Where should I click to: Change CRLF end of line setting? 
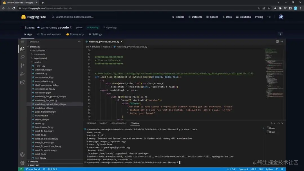tap(261, 169)
